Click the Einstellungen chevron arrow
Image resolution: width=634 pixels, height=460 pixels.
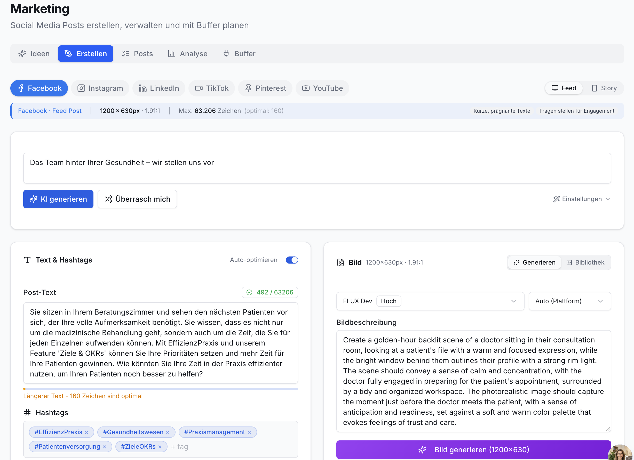(x=608, y=199)
